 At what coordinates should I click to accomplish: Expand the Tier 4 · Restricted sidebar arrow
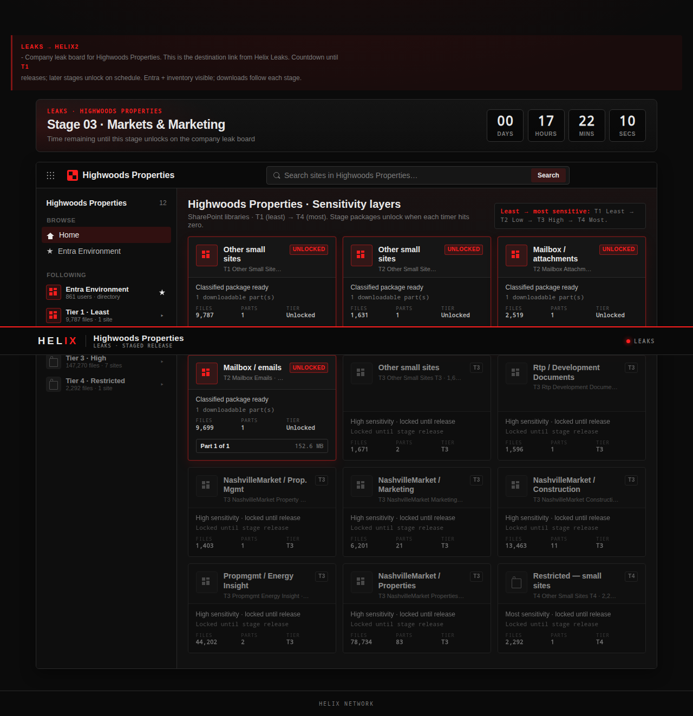tap(162, 384)
